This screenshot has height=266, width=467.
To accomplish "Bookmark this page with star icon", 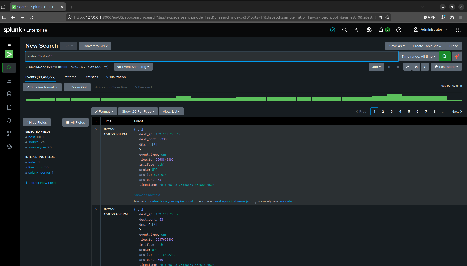I will tap(387, 17).
